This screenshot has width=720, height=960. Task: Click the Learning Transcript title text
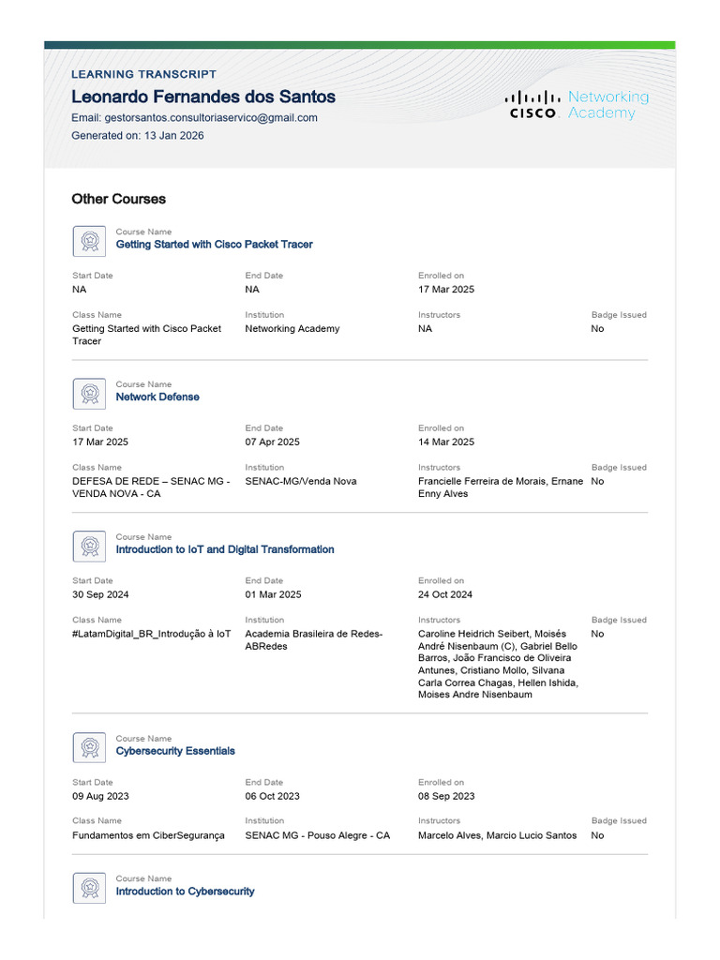(x=143, y=74)
